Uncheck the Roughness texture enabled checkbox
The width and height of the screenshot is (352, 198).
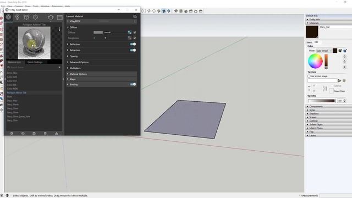135,38
